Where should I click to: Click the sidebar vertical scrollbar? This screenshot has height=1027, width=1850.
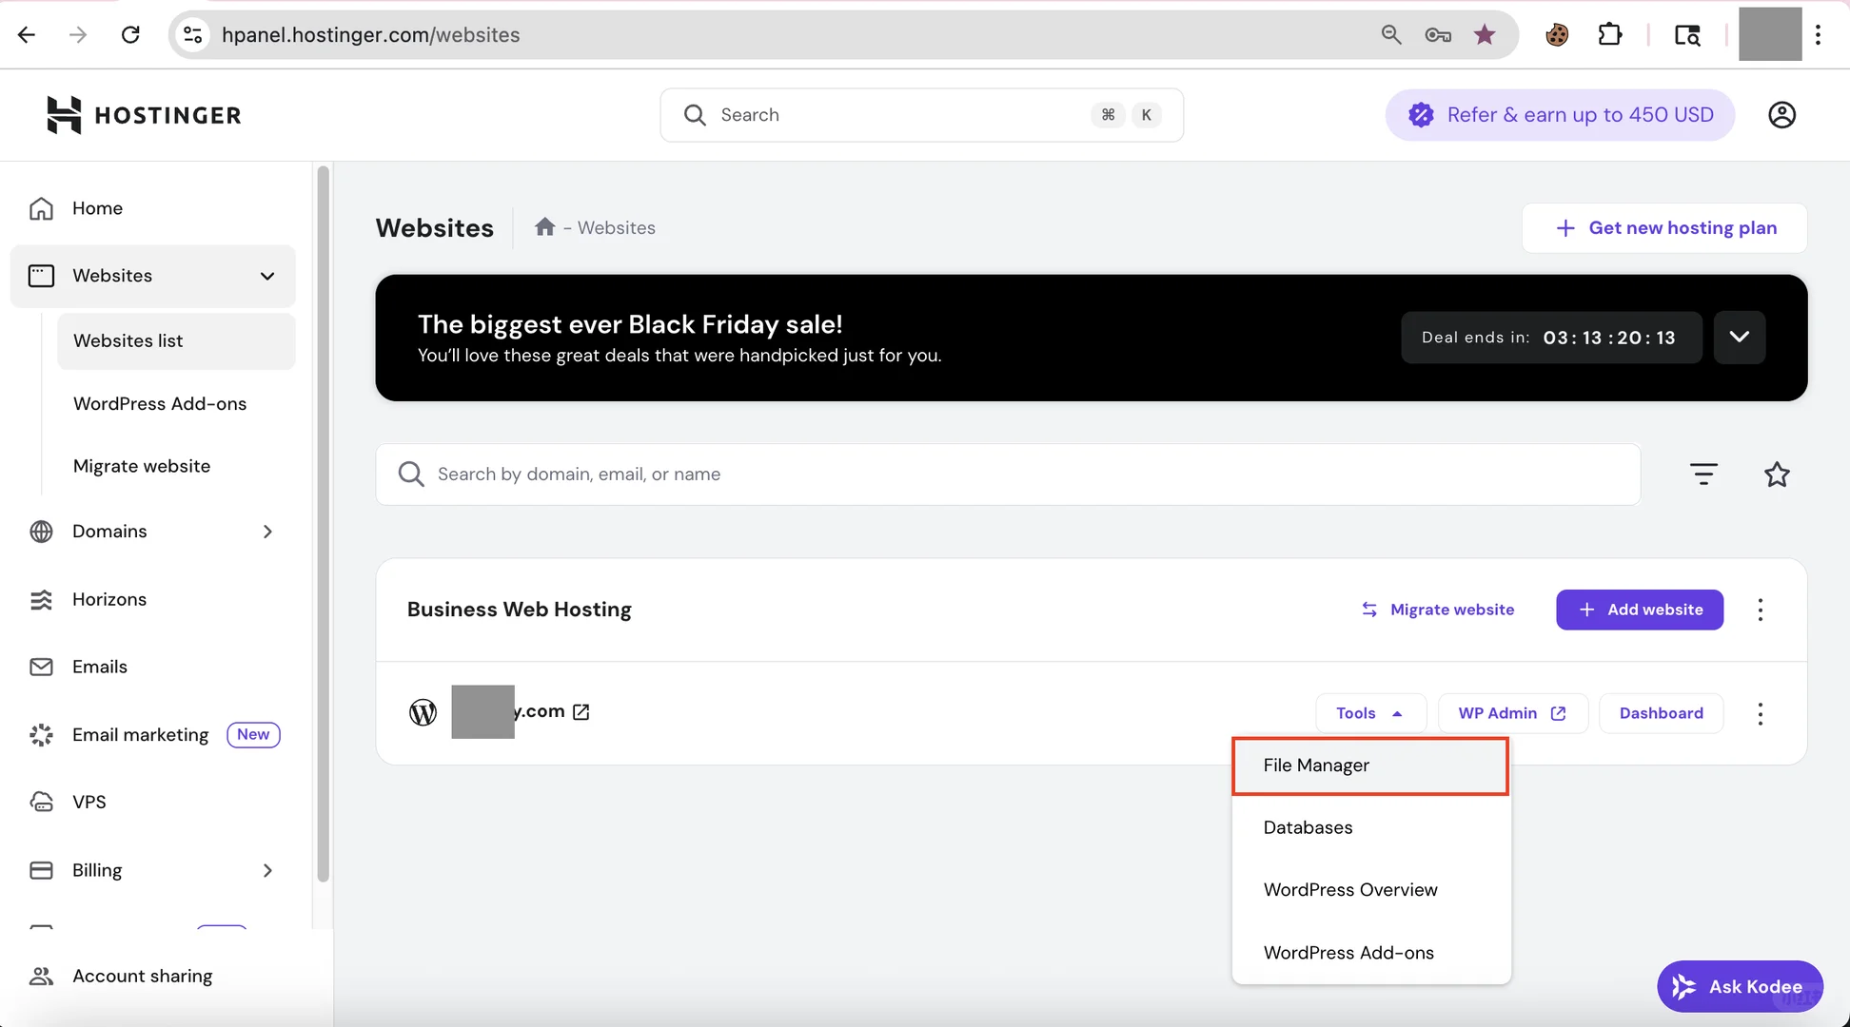(323, 523)
